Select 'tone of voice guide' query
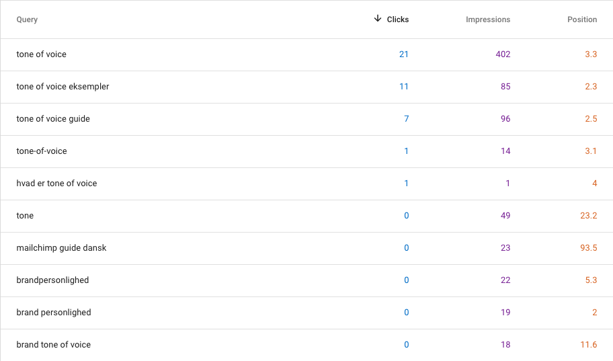Screen dimensions: 613x361 (x=53, y=119)
